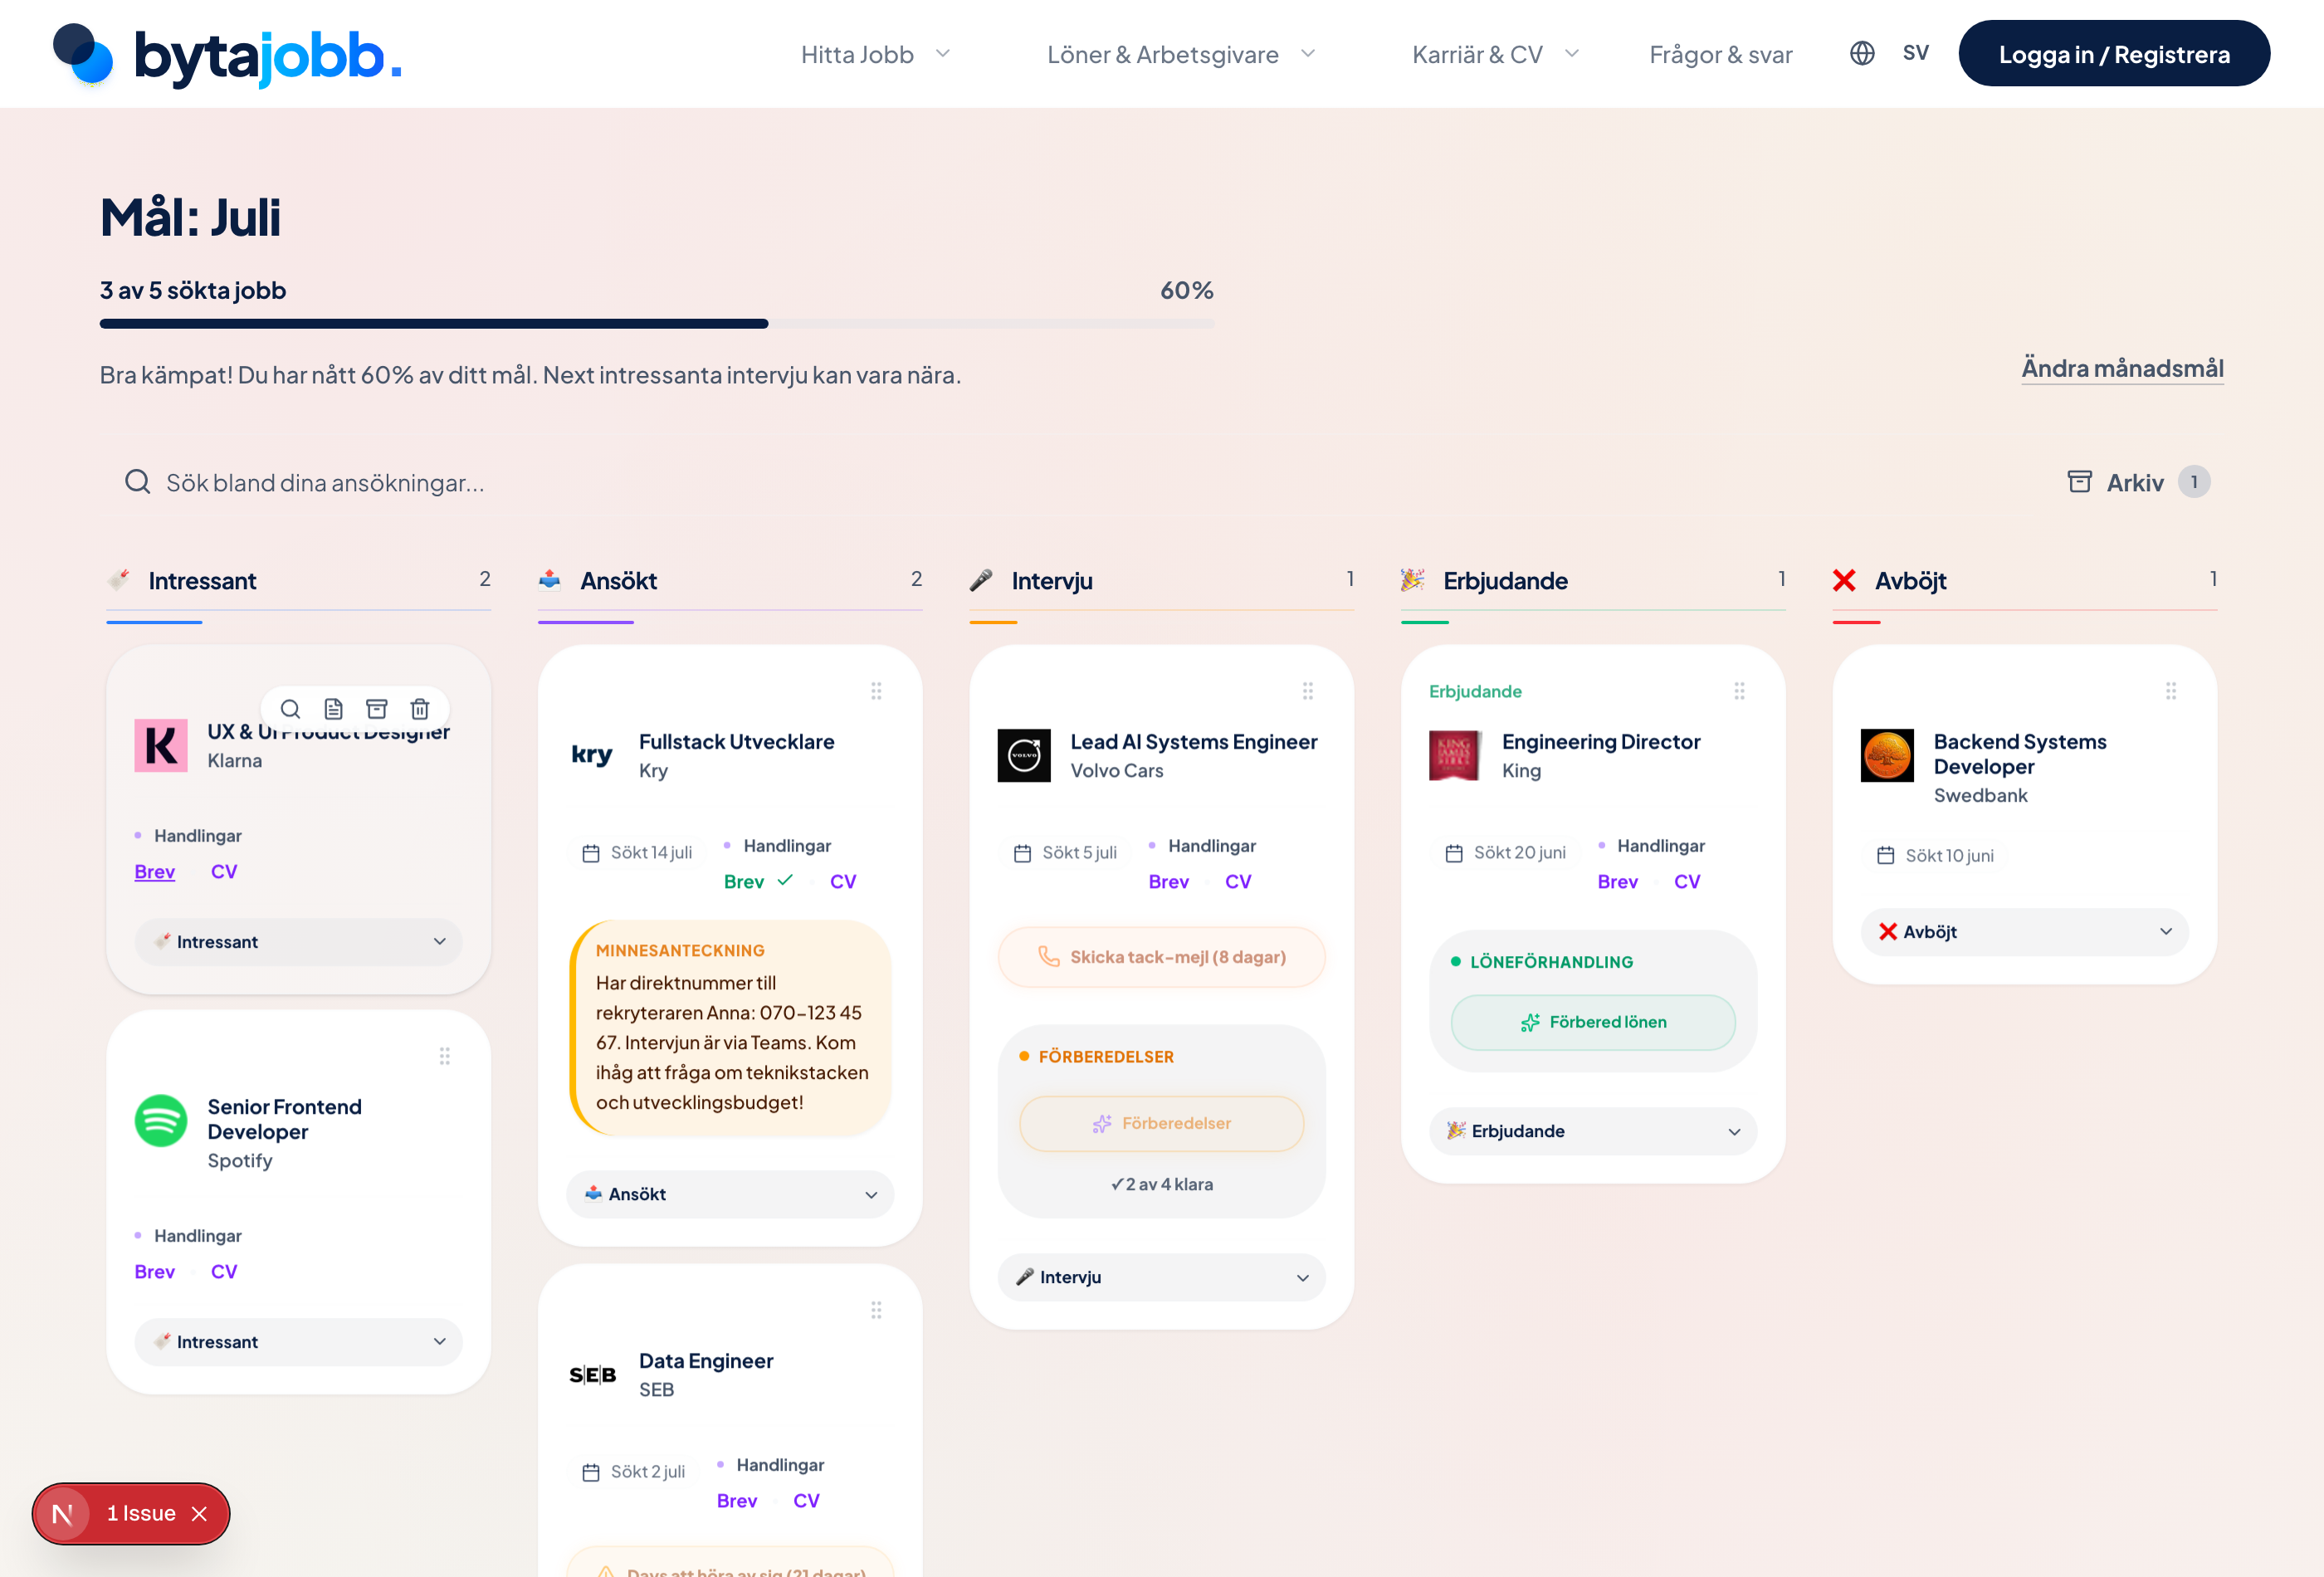The image size is (2324, 1577).
Task: Expand the Löner & Arbetsgivare menu
Action: pyautogui.click(x=1181, y=54)
